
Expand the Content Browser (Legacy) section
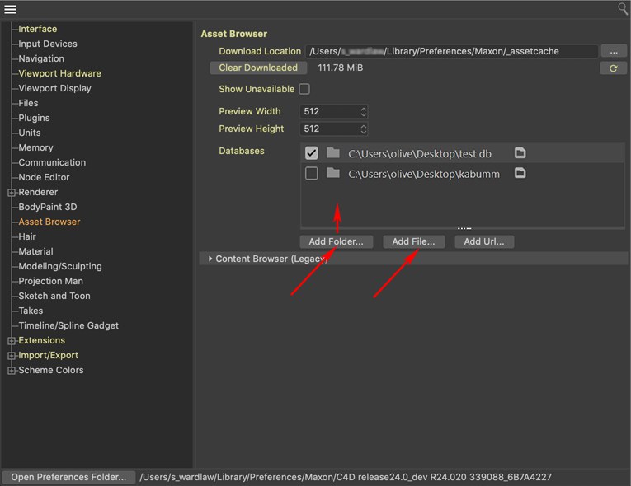click(210, 259)
